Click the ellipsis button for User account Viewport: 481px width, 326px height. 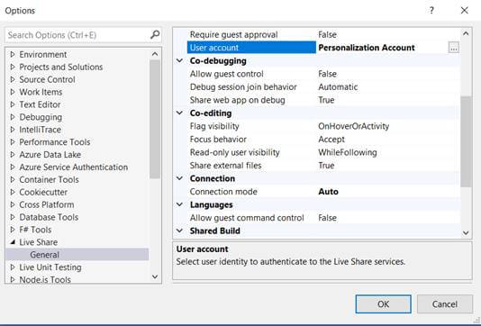click(454, 48)
